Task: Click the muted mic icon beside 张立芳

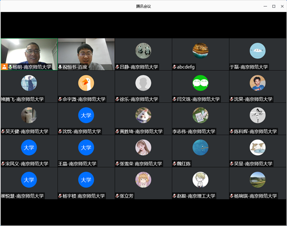Action: tap(117, 196)
